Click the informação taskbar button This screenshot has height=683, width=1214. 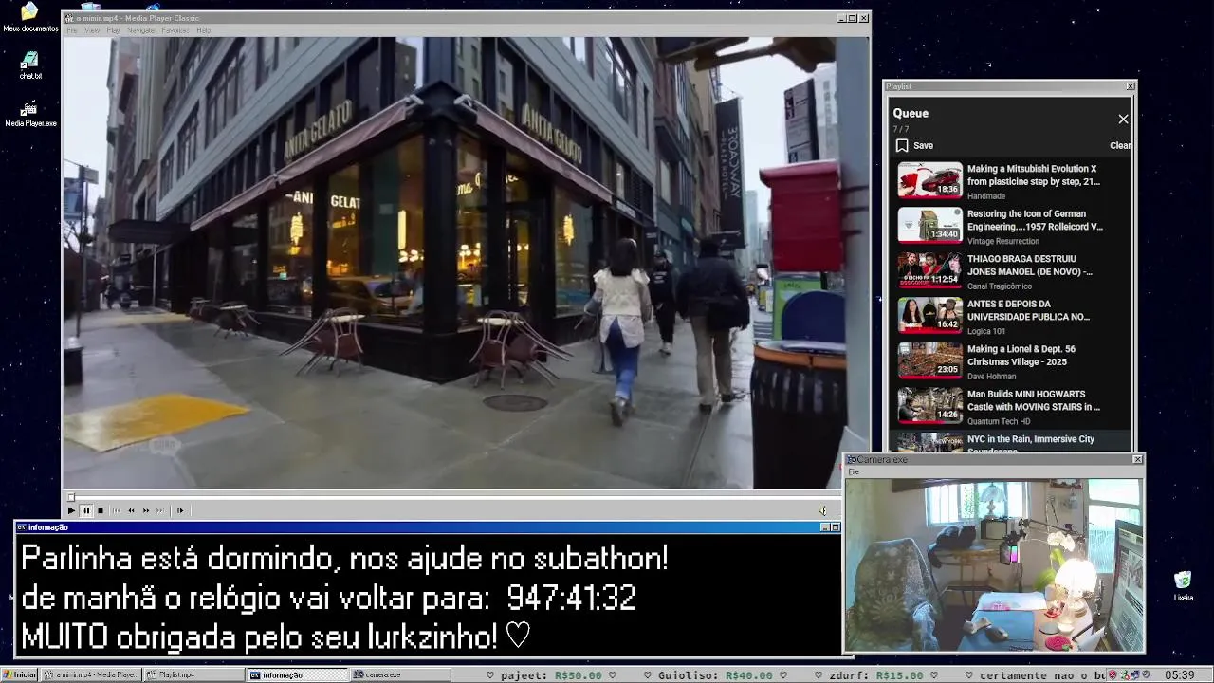[x=298, y=674]
